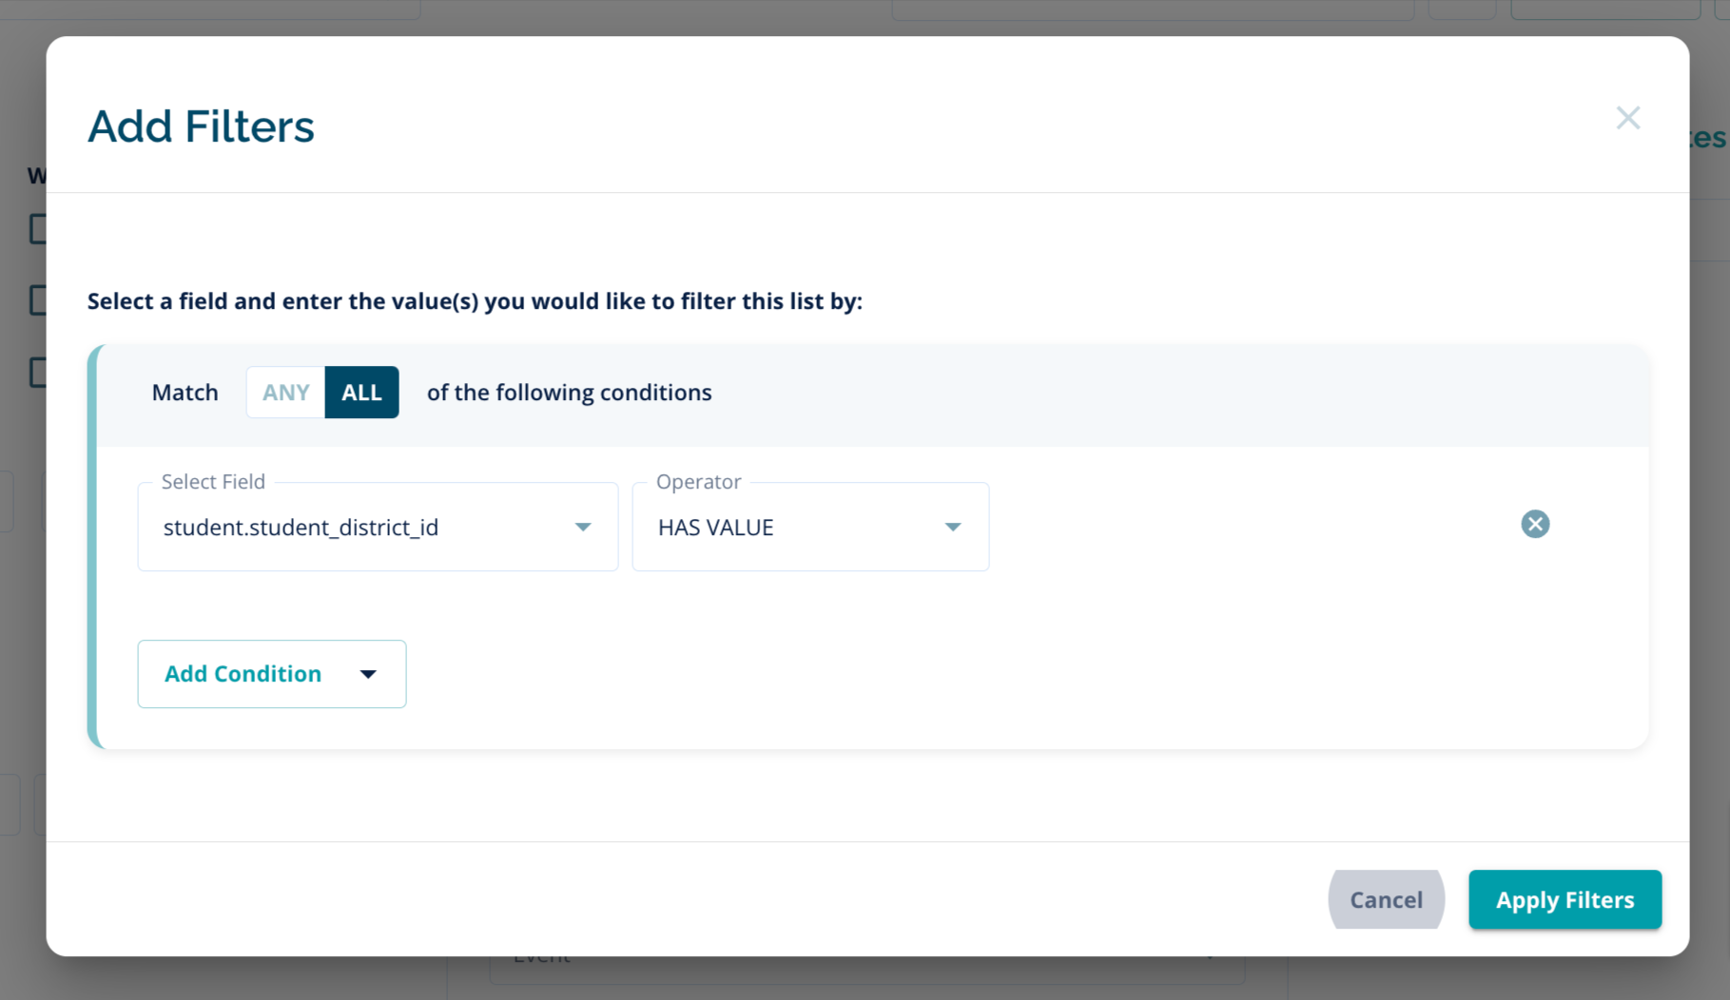Viewport: 1730px width, 1000px height.
Task: Click the Add Condition caret arrow
Action: pyautogui.click(x=368, y=674)
